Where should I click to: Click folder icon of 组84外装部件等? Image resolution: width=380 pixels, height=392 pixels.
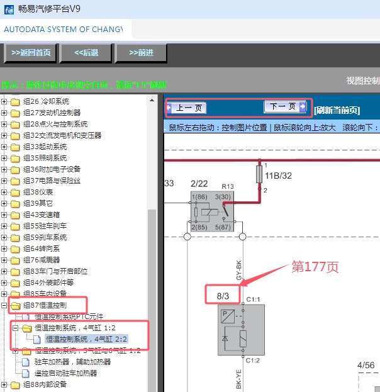tap(15, 283)
